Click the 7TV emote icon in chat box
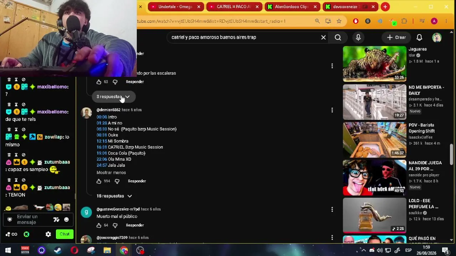 pos(56,220)
